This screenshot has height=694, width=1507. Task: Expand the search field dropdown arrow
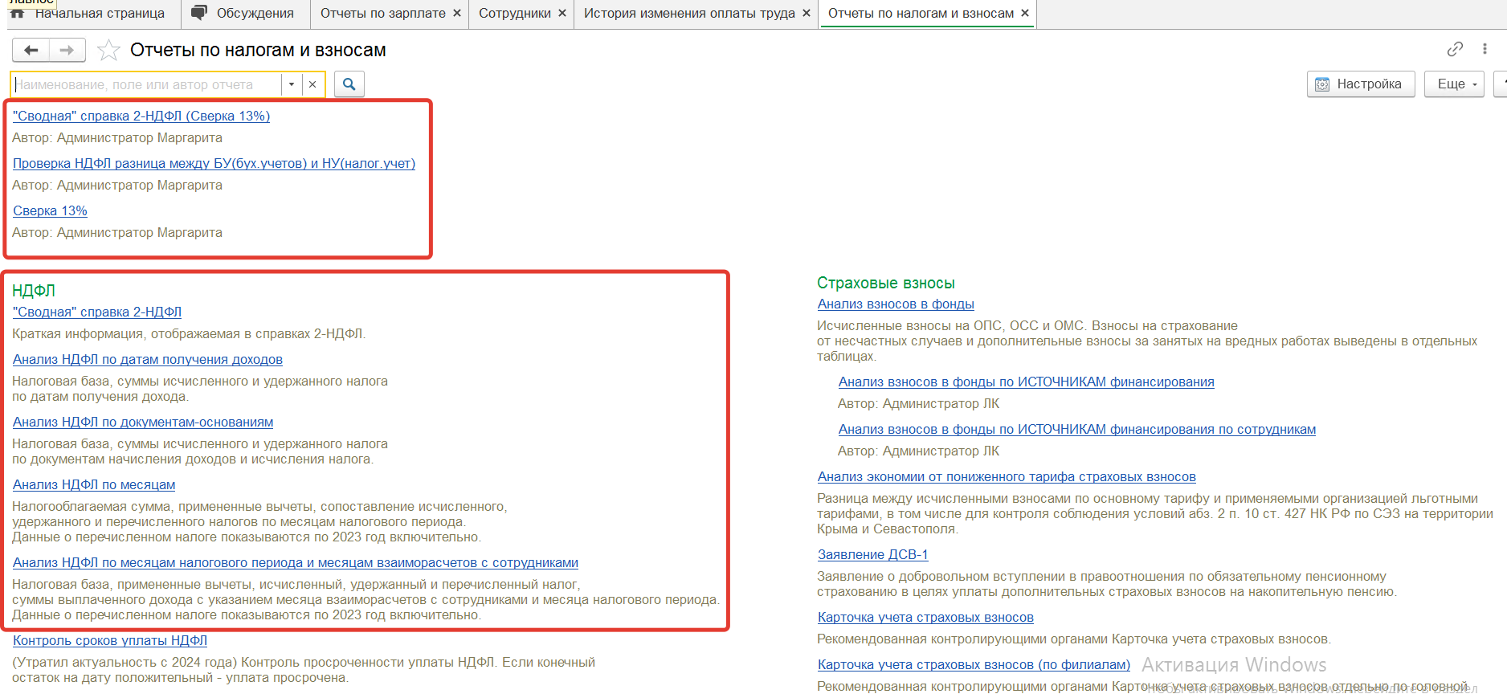(292, 84)
